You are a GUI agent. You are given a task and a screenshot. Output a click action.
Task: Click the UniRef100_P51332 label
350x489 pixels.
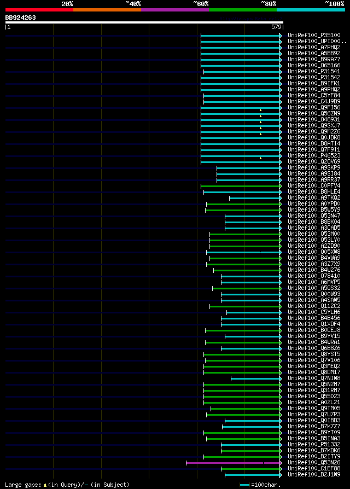pyautogui.click(x=314, y=444)
